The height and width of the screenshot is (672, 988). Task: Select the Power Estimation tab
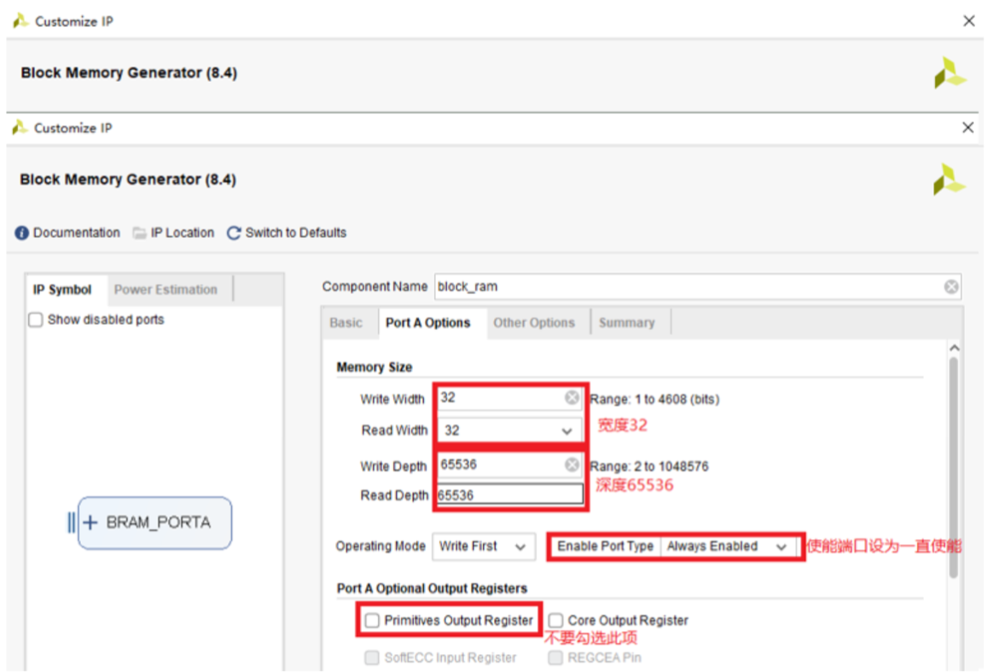166,290
